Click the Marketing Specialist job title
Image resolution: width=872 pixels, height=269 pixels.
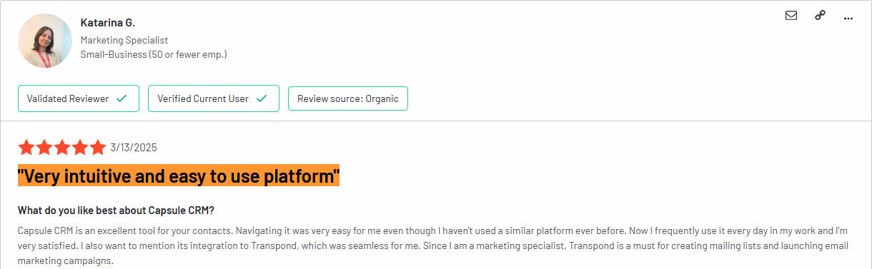coord(124,40)
